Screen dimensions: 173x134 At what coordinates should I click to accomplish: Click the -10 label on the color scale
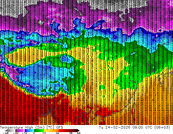[24, 133]
